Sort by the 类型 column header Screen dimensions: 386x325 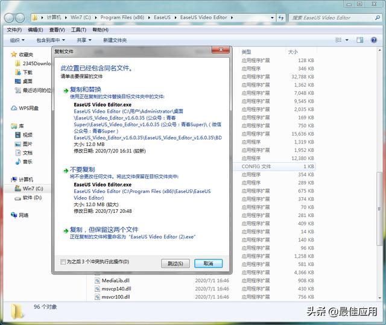click(x=246, y=52)
